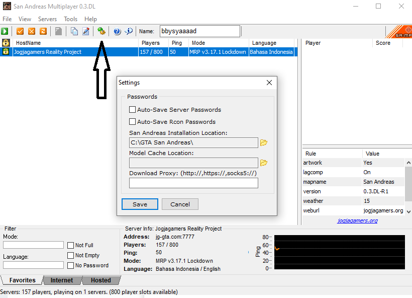The image size is (412, 298).
Task: Click the lock icon of Jogjagamers server row
Action: pyautogui.click(x=6, y=52)
